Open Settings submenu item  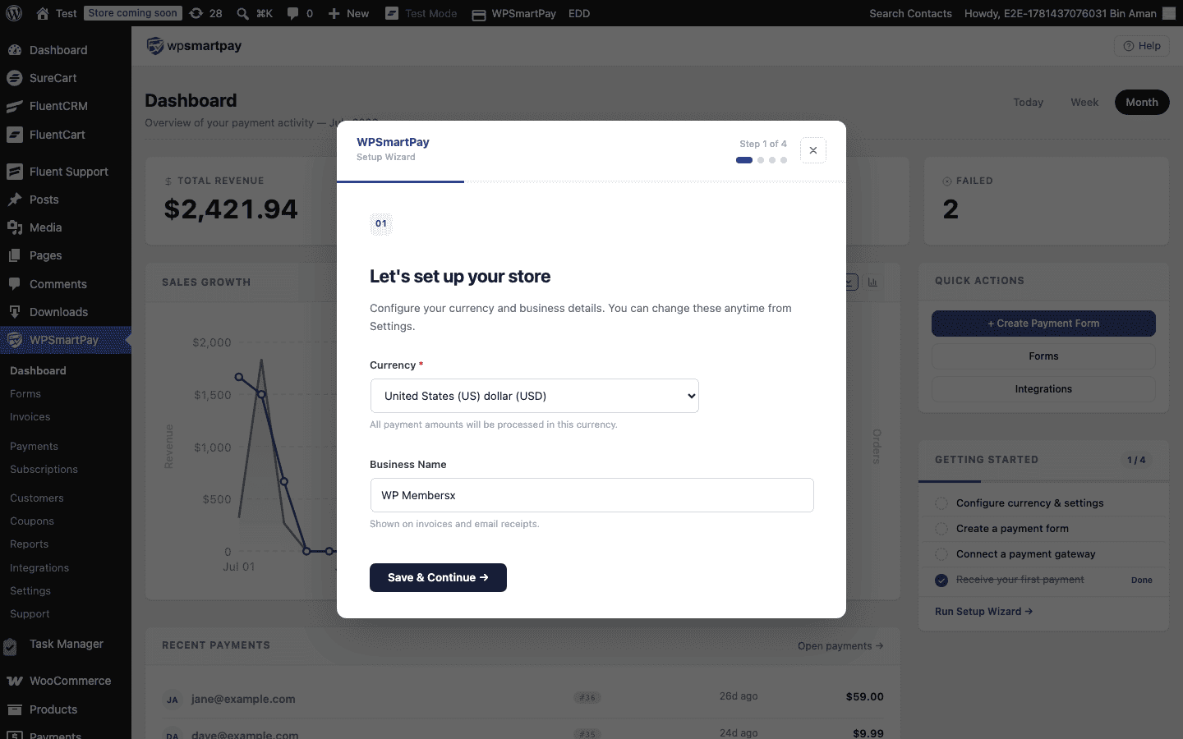(x=30, y=591)
